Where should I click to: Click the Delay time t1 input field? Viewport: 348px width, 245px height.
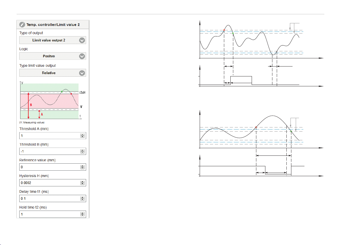pos(53,199)
